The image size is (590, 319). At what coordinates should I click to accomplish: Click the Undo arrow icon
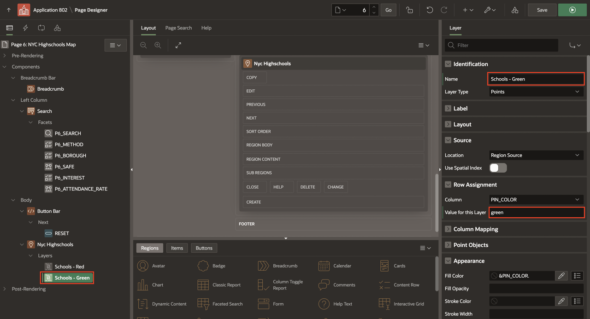point(429,10)
